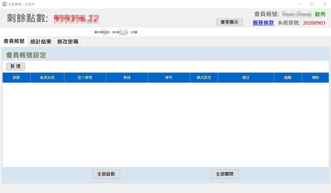Click the 停利 column header
The height and width of the screenshot is (193, 331).
click(x=169, y=78)
